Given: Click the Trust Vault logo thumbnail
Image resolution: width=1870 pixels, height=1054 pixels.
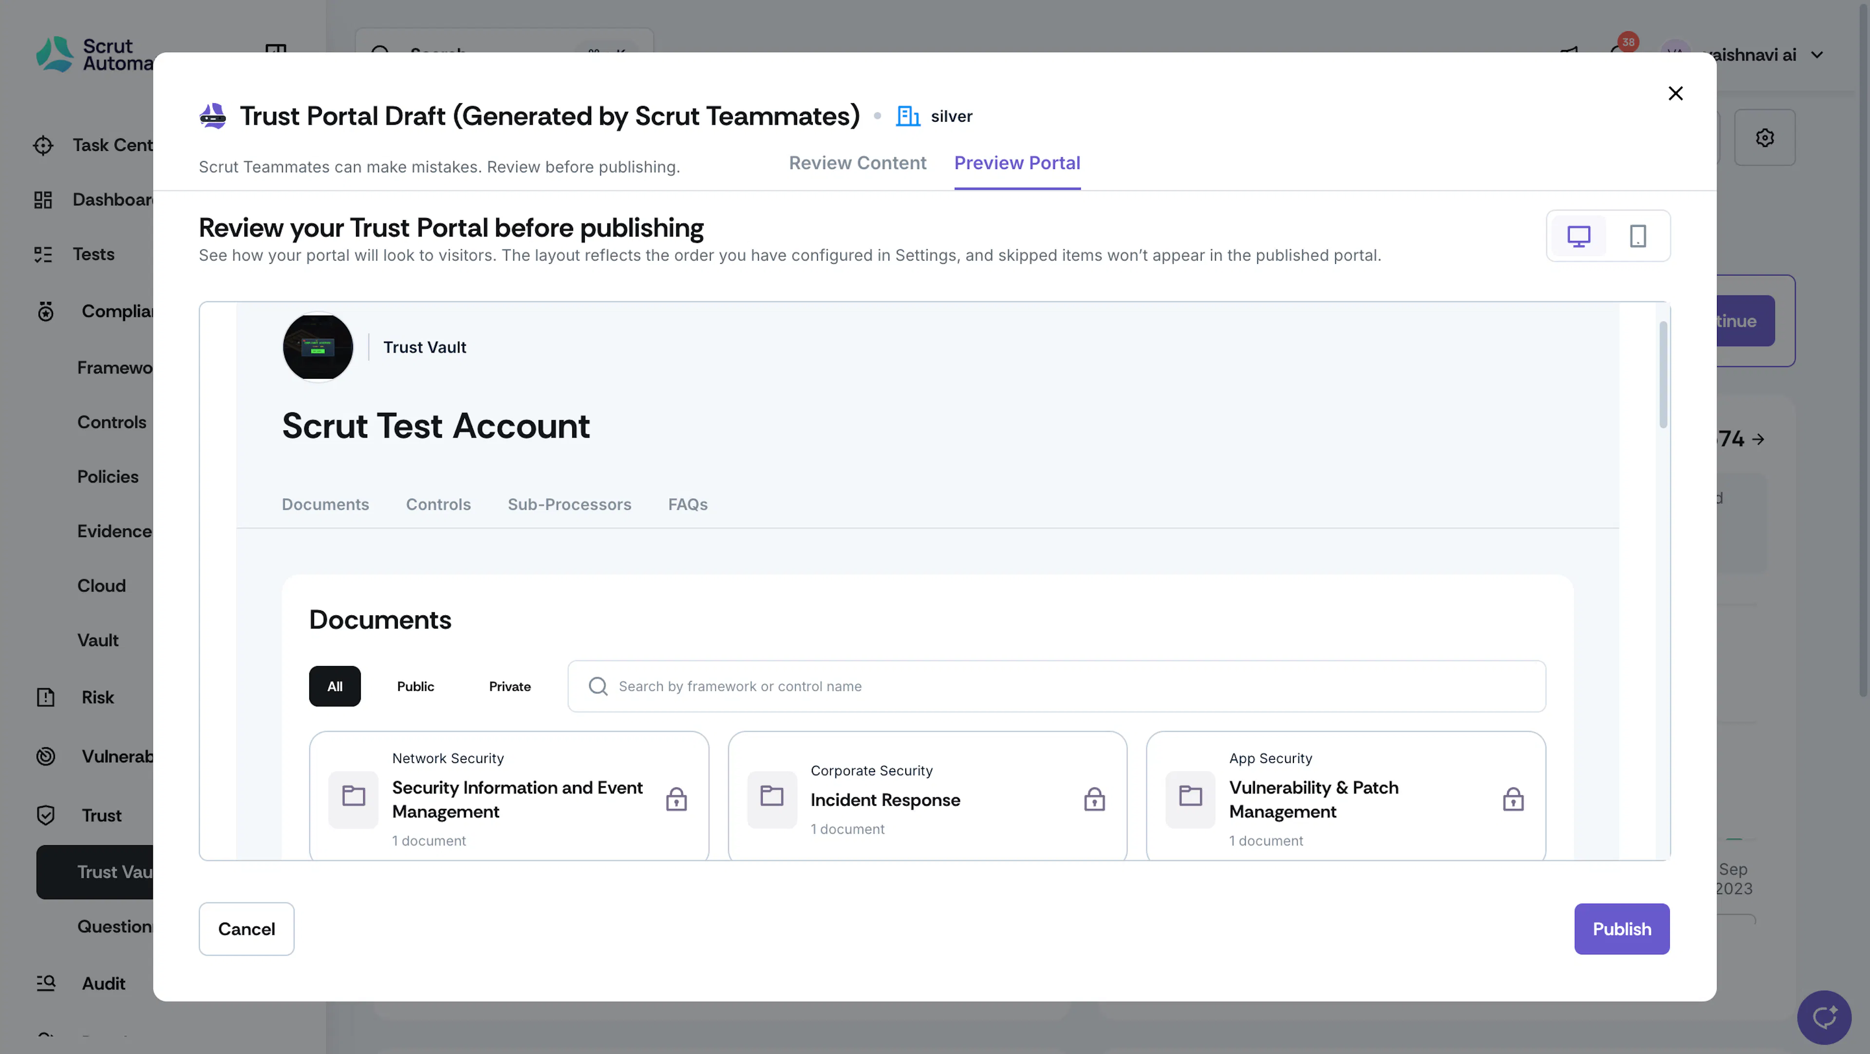Looking at the screenshot, I should [318, 347].
